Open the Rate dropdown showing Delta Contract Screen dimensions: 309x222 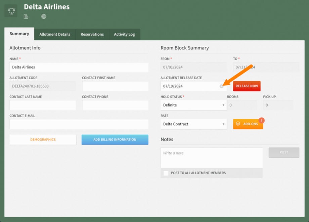coord(193,124)
